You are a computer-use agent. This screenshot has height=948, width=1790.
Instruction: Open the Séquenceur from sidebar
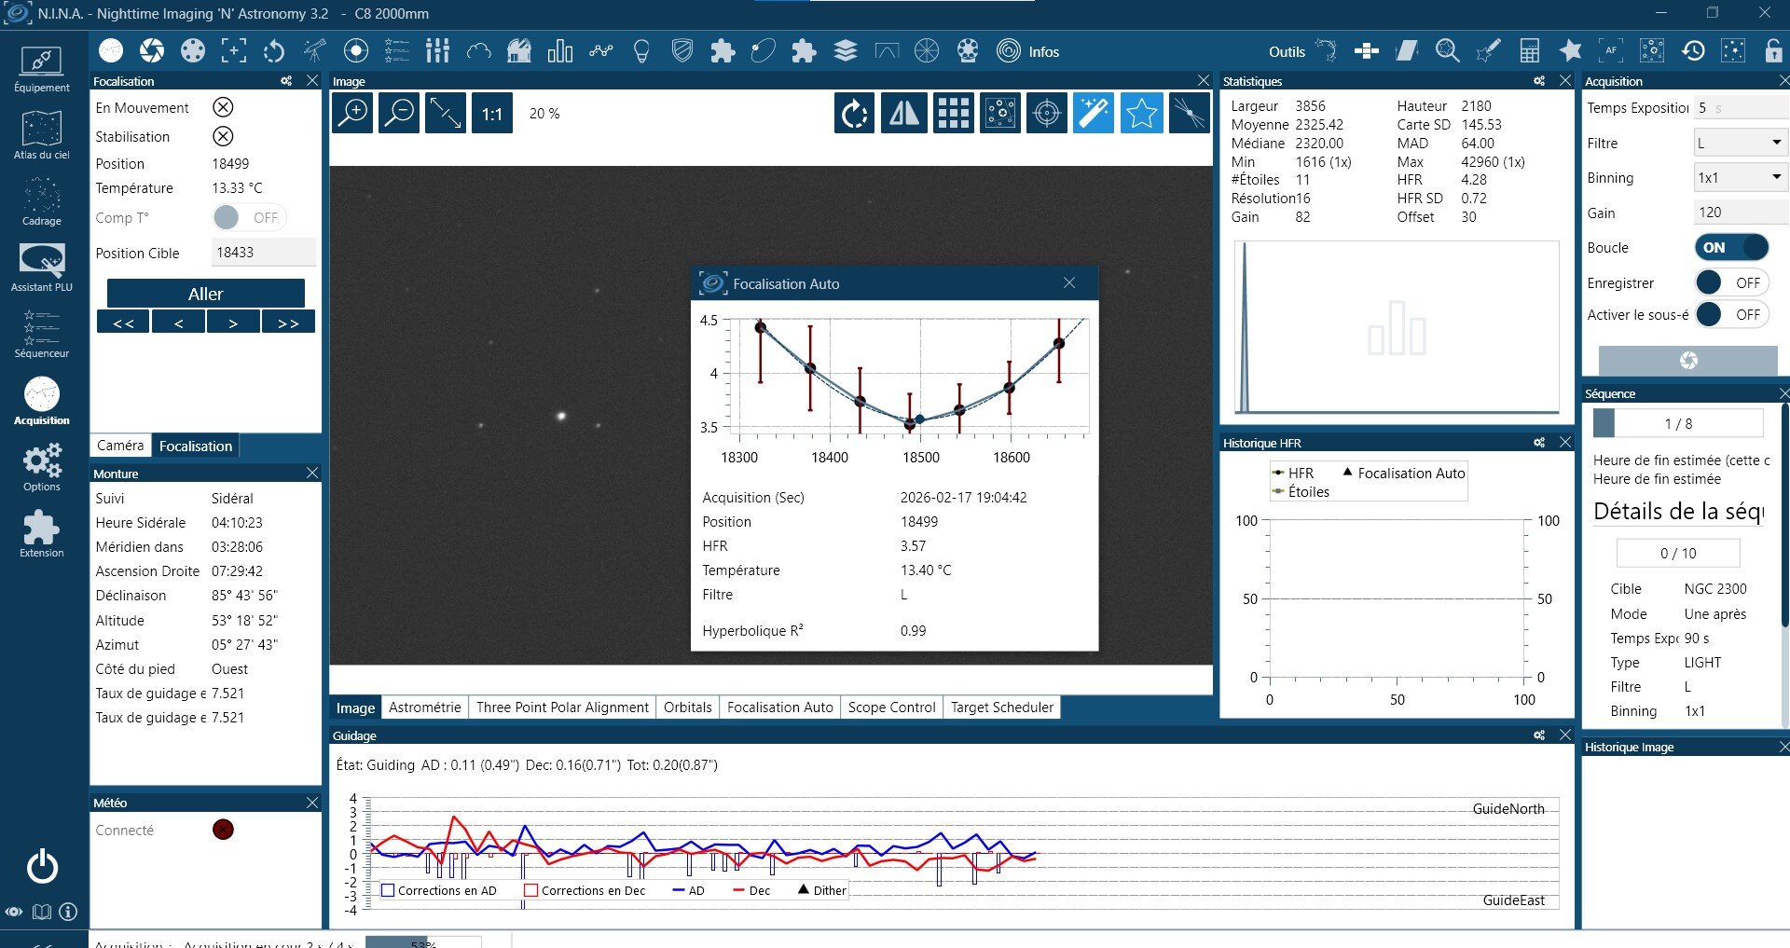pyautogui.click(x=41, y=334)
